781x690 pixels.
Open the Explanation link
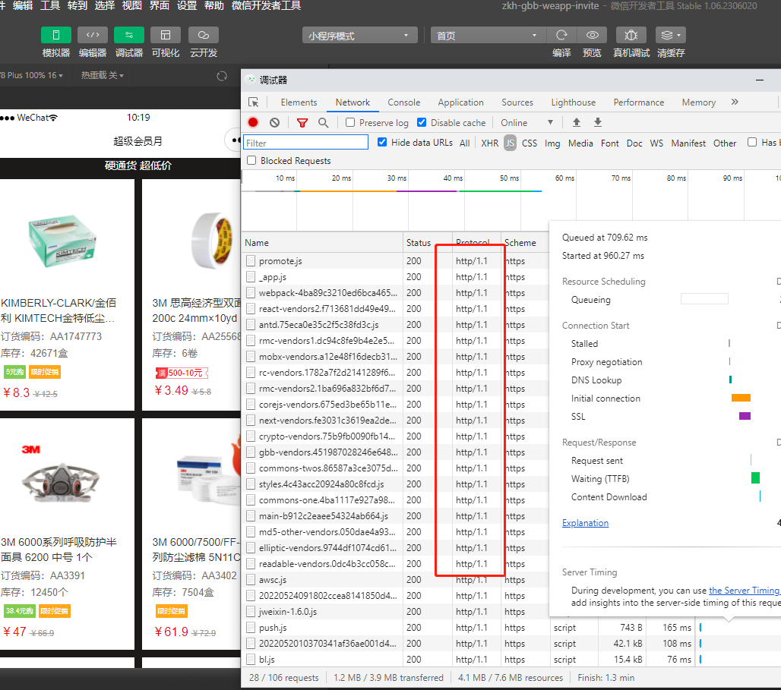click(585, 523)
